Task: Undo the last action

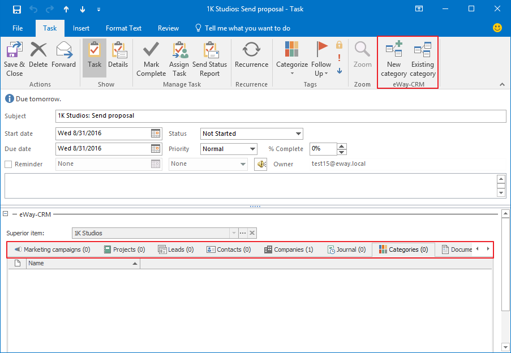Action: 33,10
